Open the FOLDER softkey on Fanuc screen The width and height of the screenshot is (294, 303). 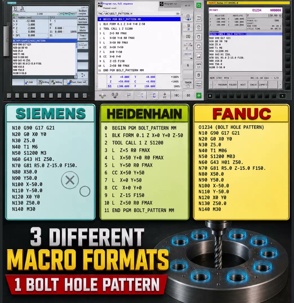233,85
